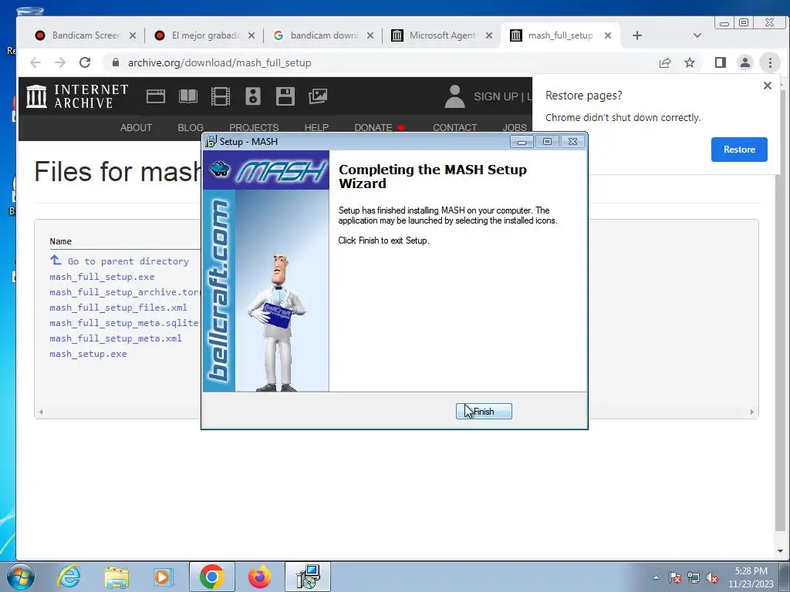The width and height of the screenshot is (790, 592).
Task: Click the user avatar icon
Action: [454, 96]
